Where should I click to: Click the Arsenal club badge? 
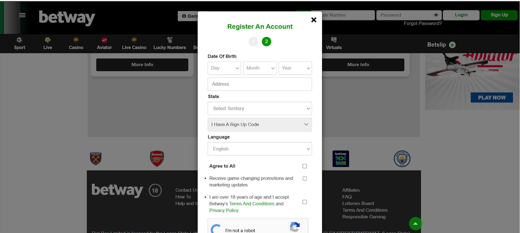pos(157,159)
